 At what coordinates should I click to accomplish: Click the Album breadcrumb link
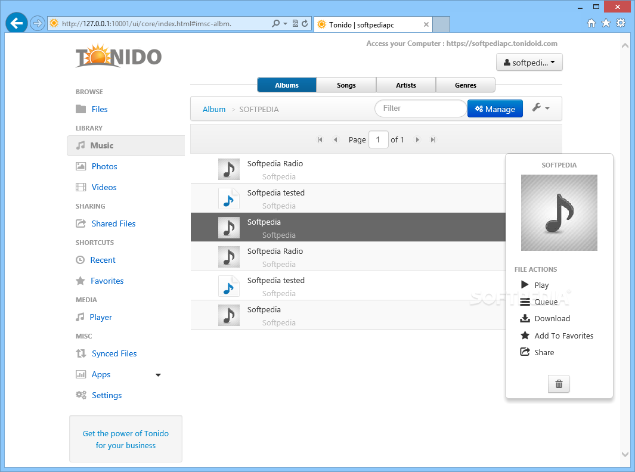pyautogui.click(x=214, y=109)
